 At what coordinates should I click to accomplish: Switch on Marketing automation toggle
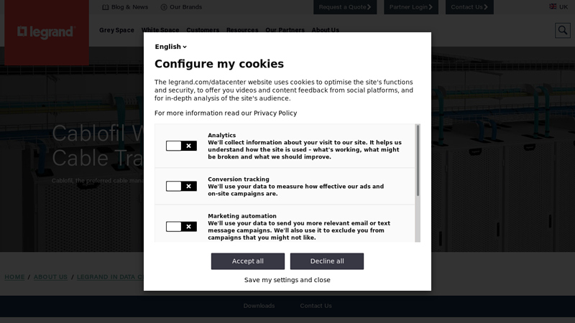point(181,227)
